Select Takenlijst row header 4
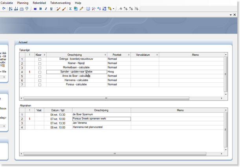The width and height of the screenshot is (240, 167). pos(22,72)
